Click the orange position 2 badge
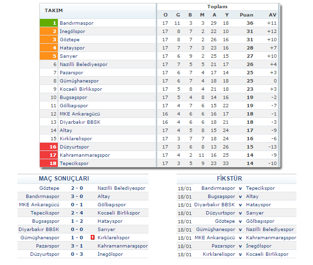Screen dimensions: 313x265 pos(49,31)
